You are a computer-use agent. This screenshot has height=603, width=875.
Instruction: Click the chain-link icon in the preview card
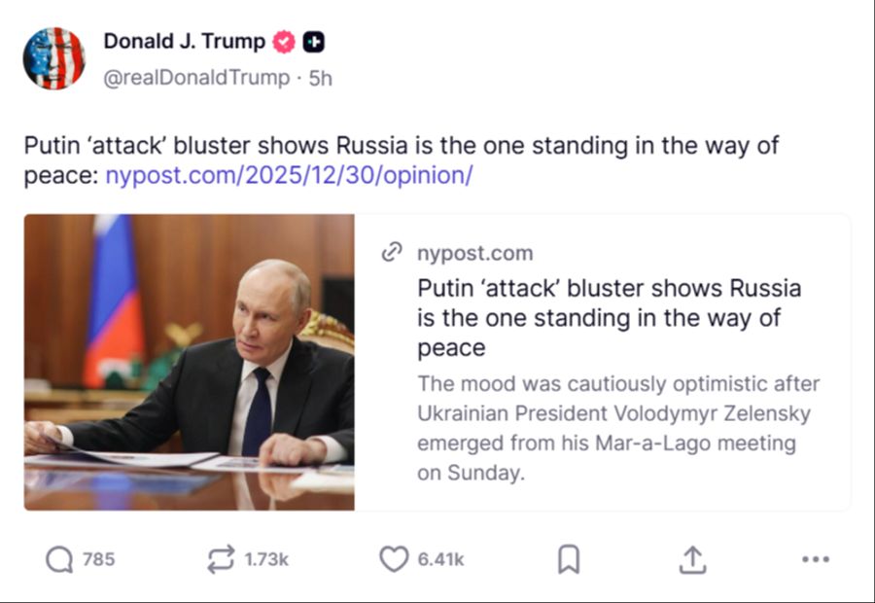pos(392,252)
